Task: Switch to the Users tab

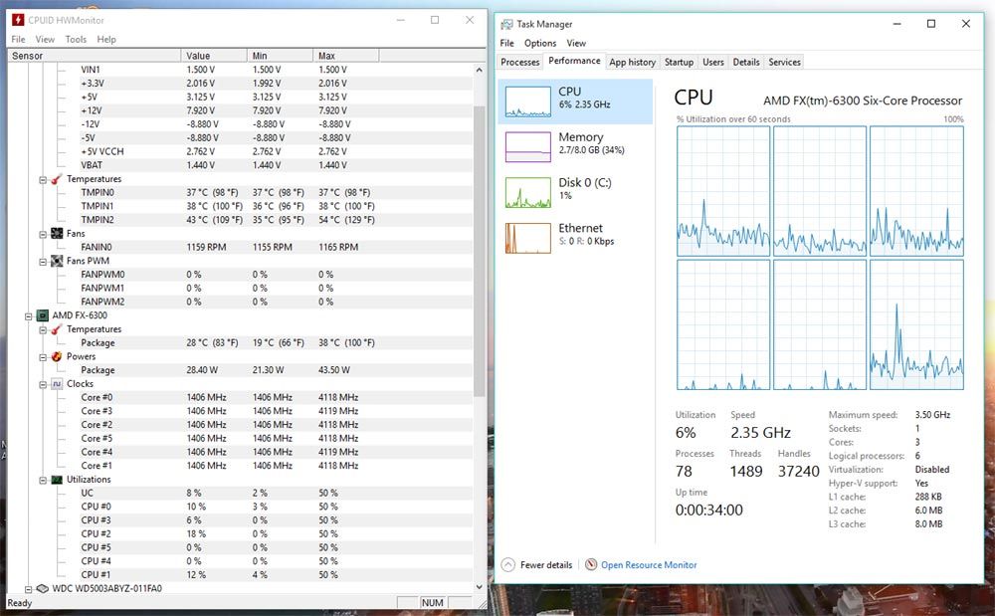Action: pyautogui.click(x=713, y=62)
